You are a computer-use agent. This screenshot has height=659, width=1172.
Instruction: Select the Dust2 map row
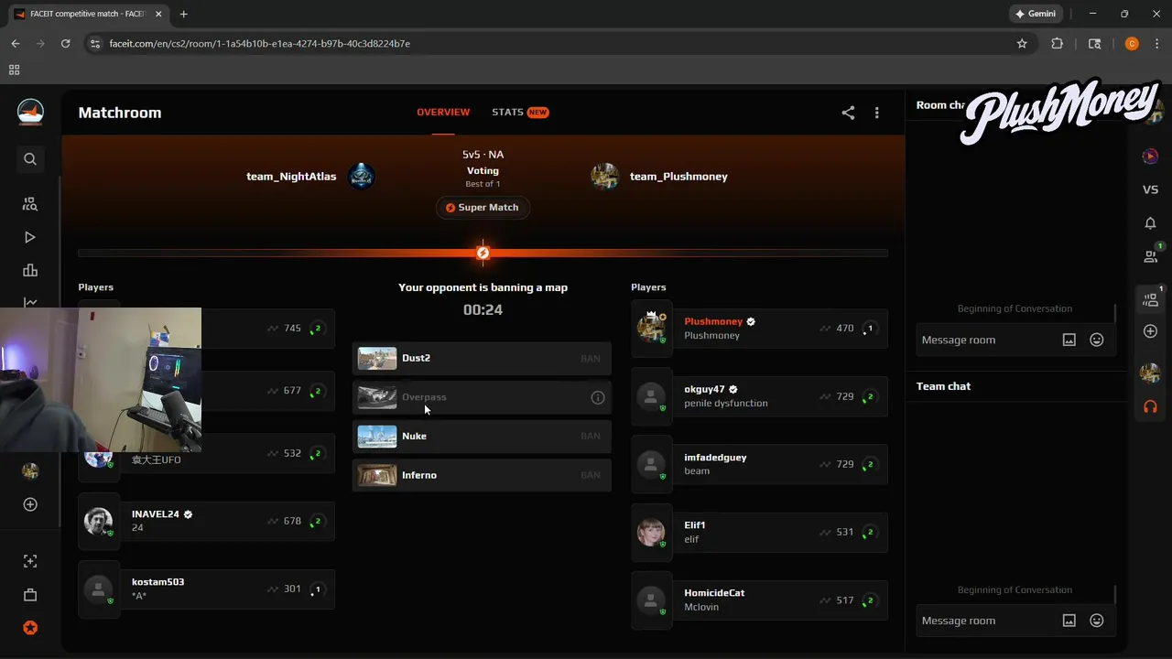click(482, 358)
